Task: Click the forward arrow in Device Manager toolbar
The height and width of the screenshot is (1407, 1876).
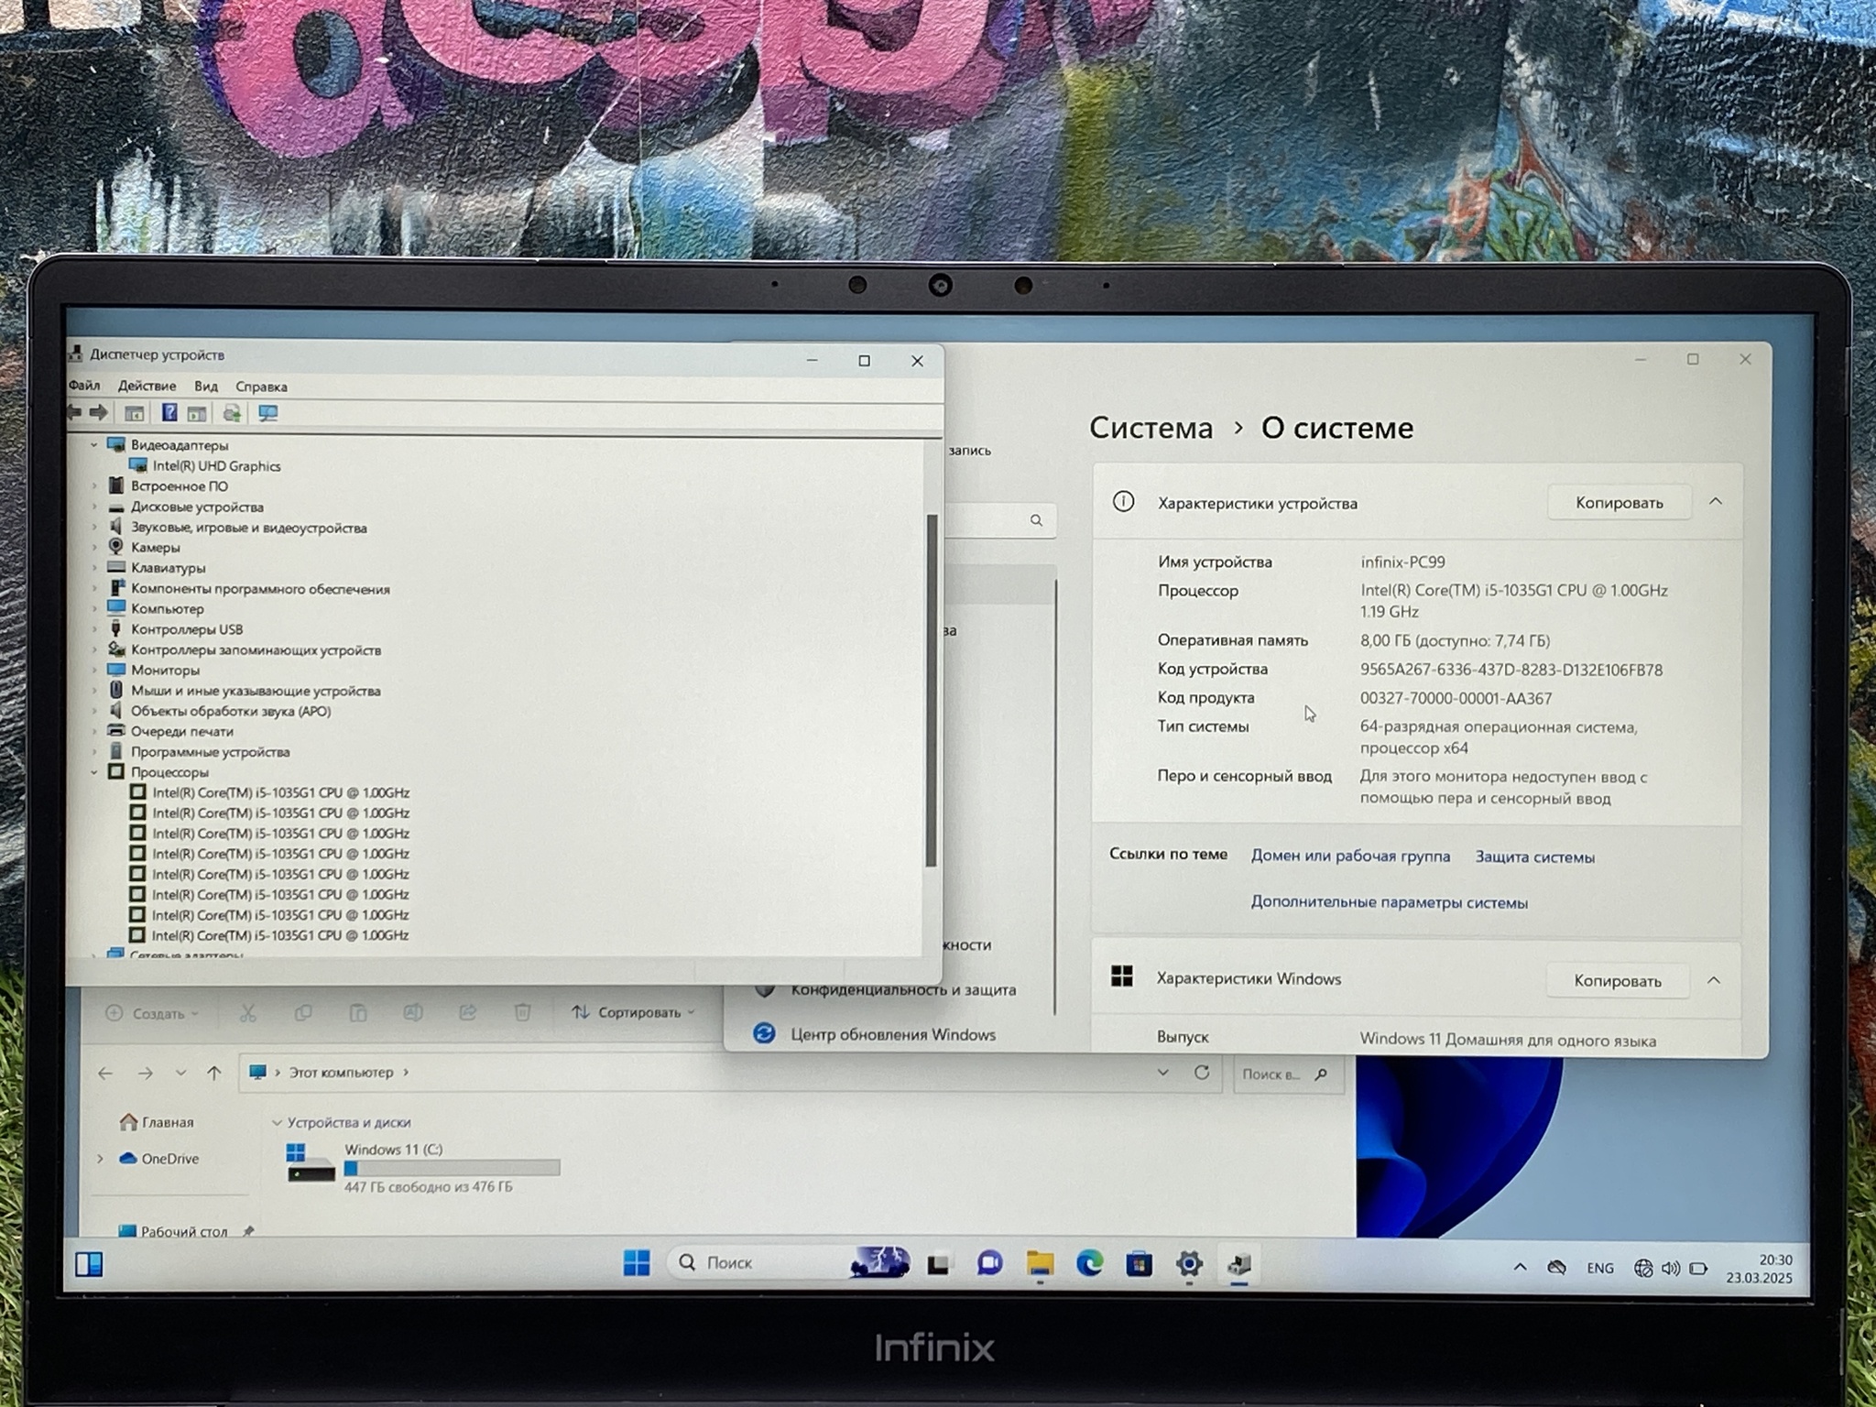Action: [100, 413]
